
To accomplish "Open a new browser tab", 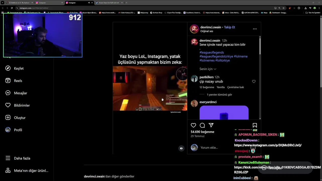I will pos(127,3).
